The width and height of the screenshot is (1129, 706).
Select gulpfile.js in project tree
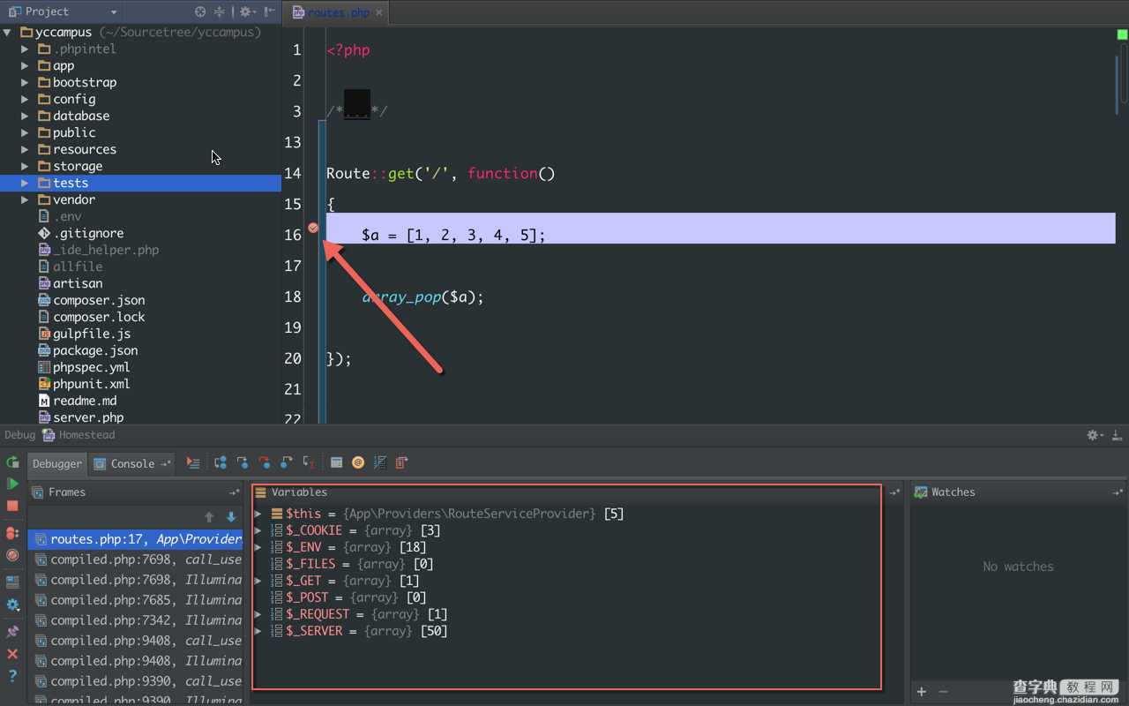[92, 334]
